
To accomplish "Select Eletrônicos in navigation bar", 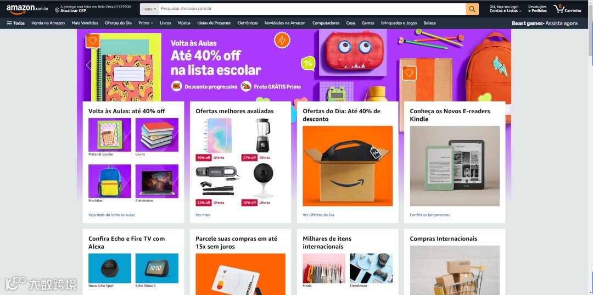I will [248, 23].
